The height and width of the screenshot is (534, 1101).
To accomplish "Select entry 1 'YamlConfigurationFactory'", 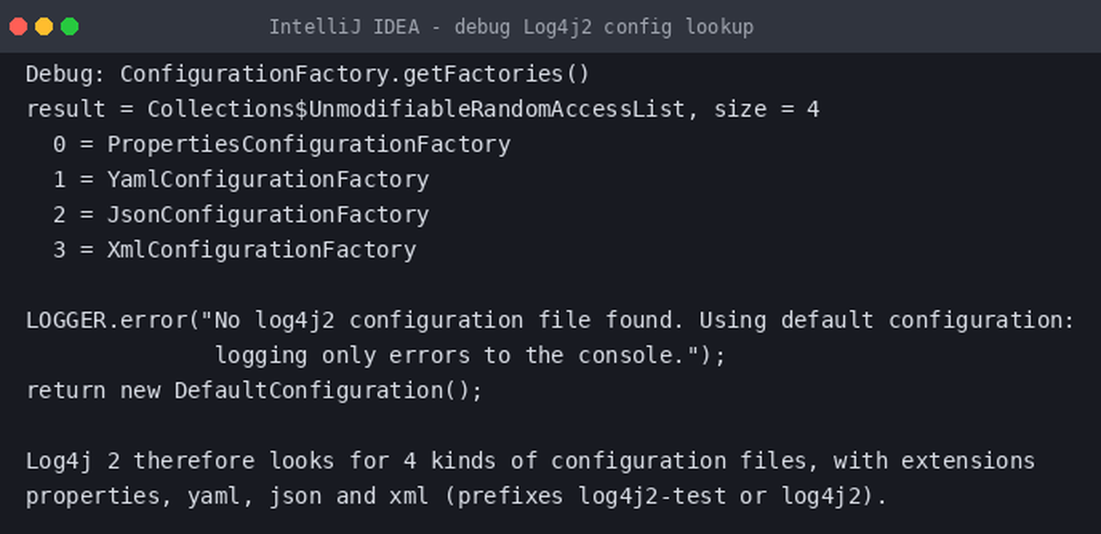I will [x=241, y=180].
